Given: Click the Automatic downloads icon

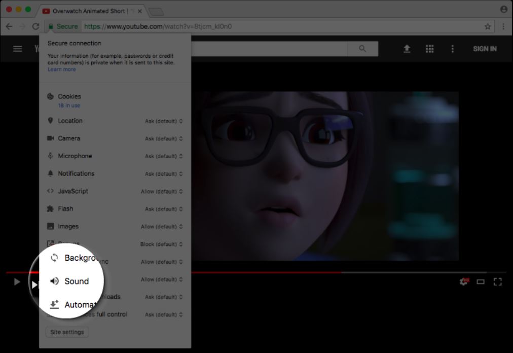Looking at the screenshot, I should click(x=54, y=304).
